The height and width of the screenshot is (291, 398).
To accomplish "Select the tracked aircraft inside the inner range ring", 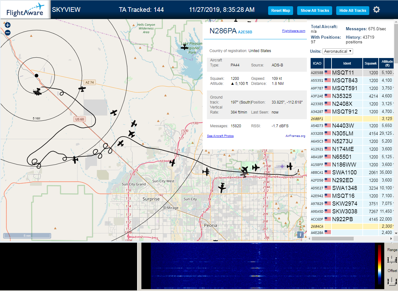I will pyautogui.click(x=38, y=92).
